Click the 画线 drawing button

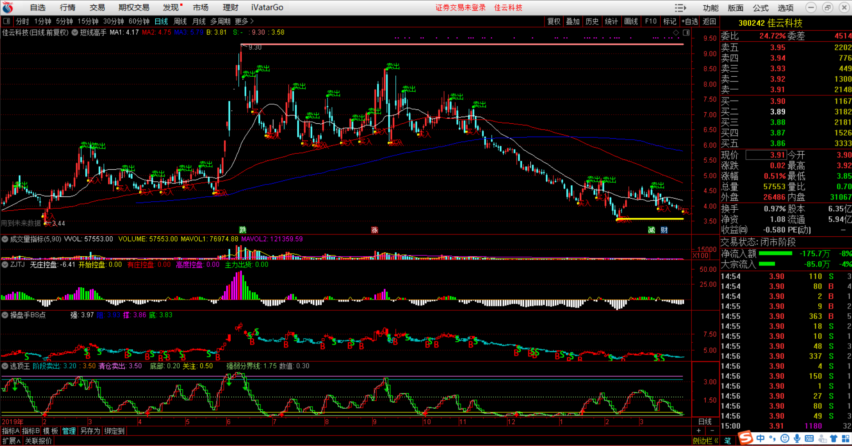631,21
